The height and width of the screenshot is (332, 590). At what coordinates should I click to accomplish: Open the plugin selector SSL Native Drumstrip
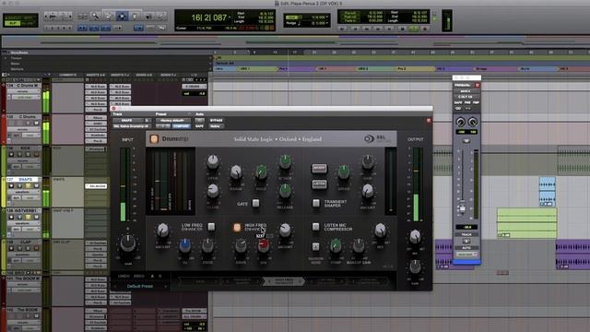point(131,126)
